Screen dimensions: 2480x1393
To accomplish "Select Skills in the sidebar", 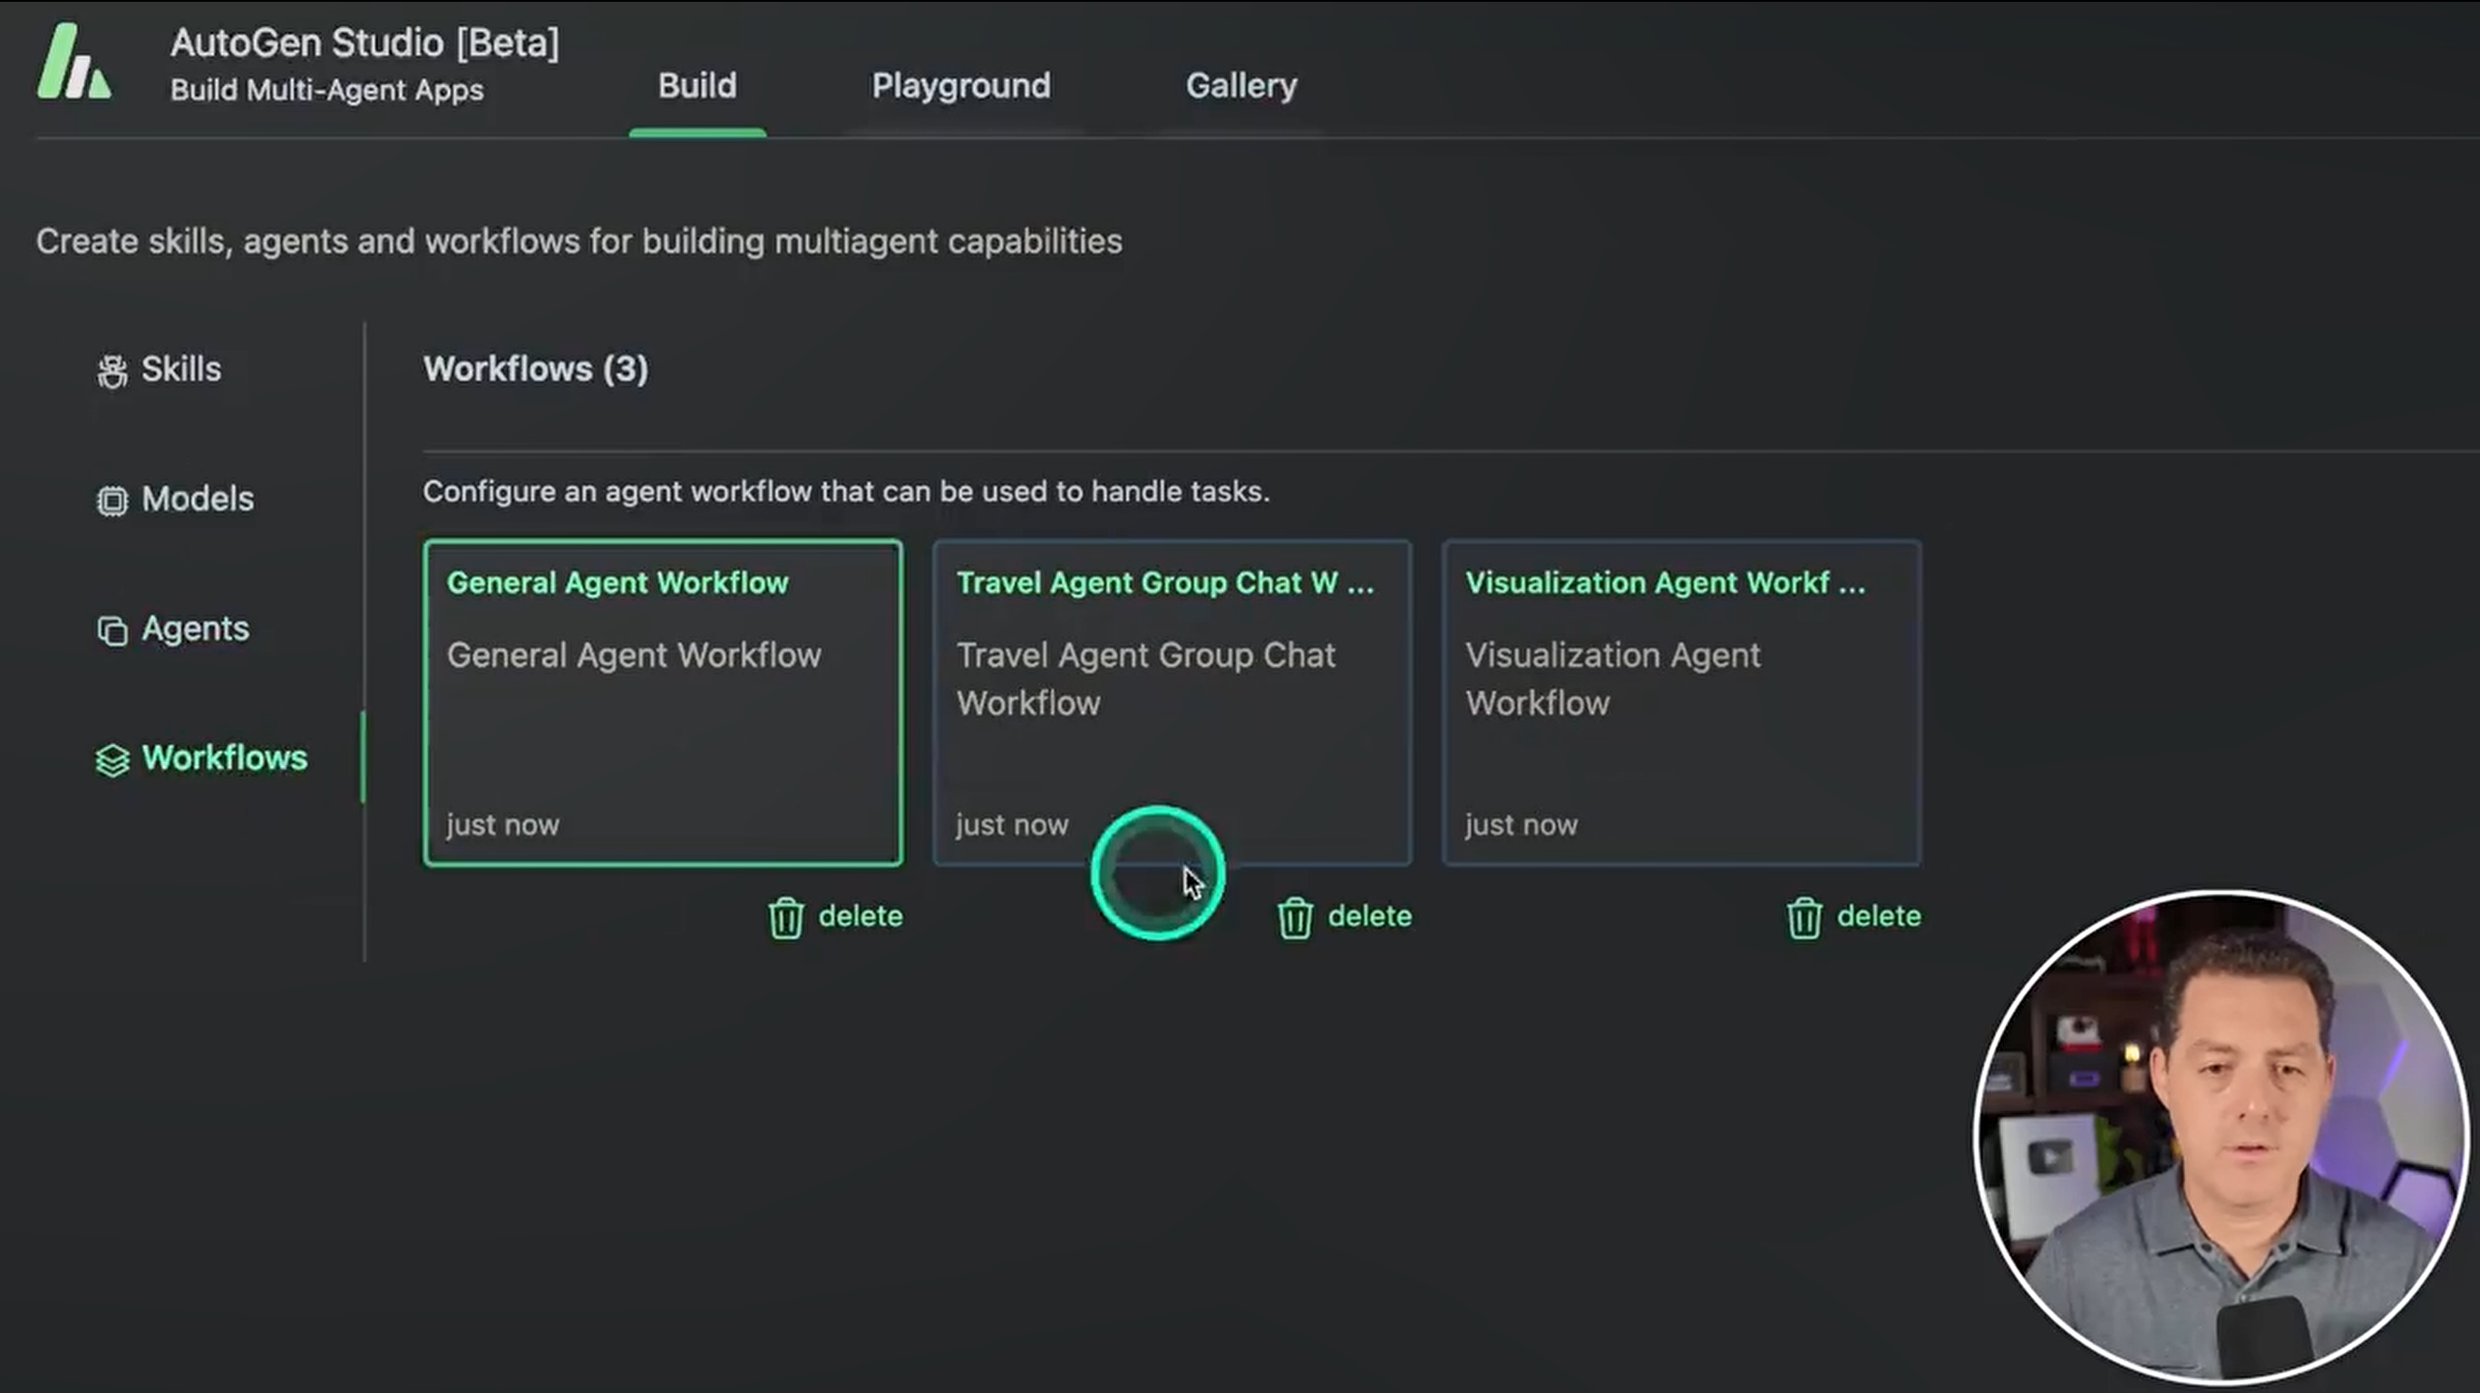I will pyautogui.click(x=181, y=370).
